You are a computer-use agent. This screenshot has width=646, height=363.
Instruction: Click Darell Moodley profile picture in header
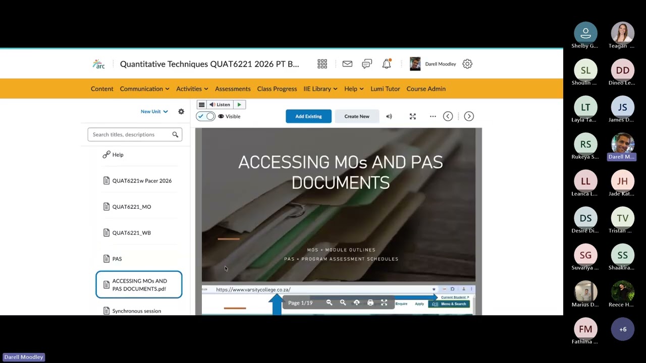[x=415, y=64]
